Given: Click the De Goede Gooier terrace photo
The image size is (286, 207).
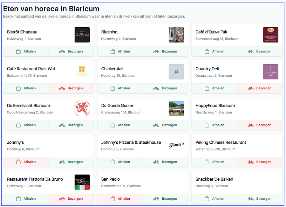Looking at the screenshot, I should (x=176, y=108).
